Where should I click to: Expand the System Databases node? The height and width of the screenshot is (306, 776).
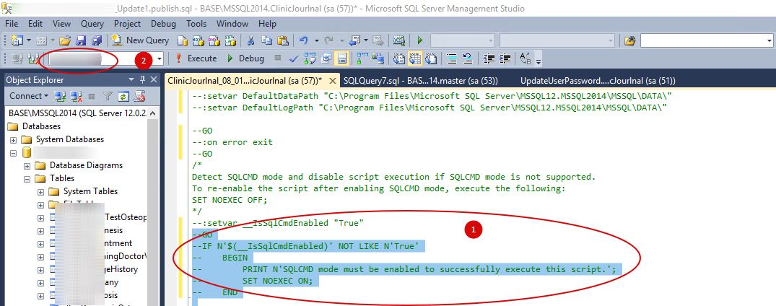(14, 139)
